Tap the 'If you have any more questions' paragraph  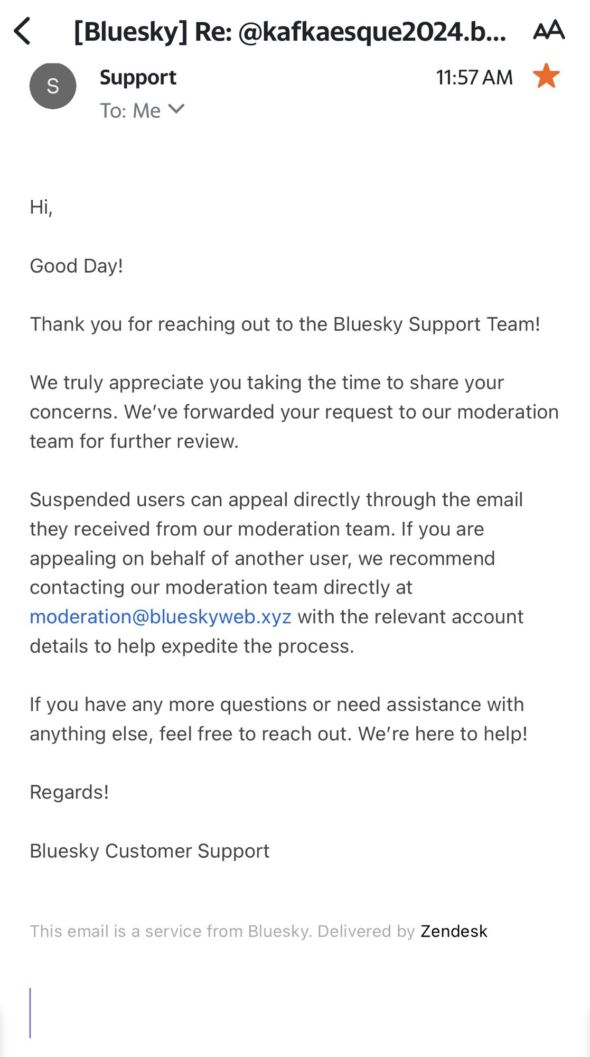278,719
